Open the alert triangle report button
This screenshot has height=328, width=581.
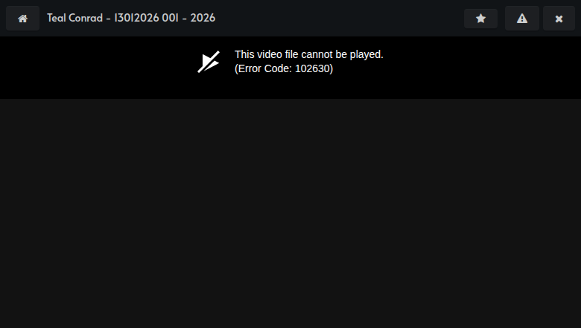click(521, 19)
